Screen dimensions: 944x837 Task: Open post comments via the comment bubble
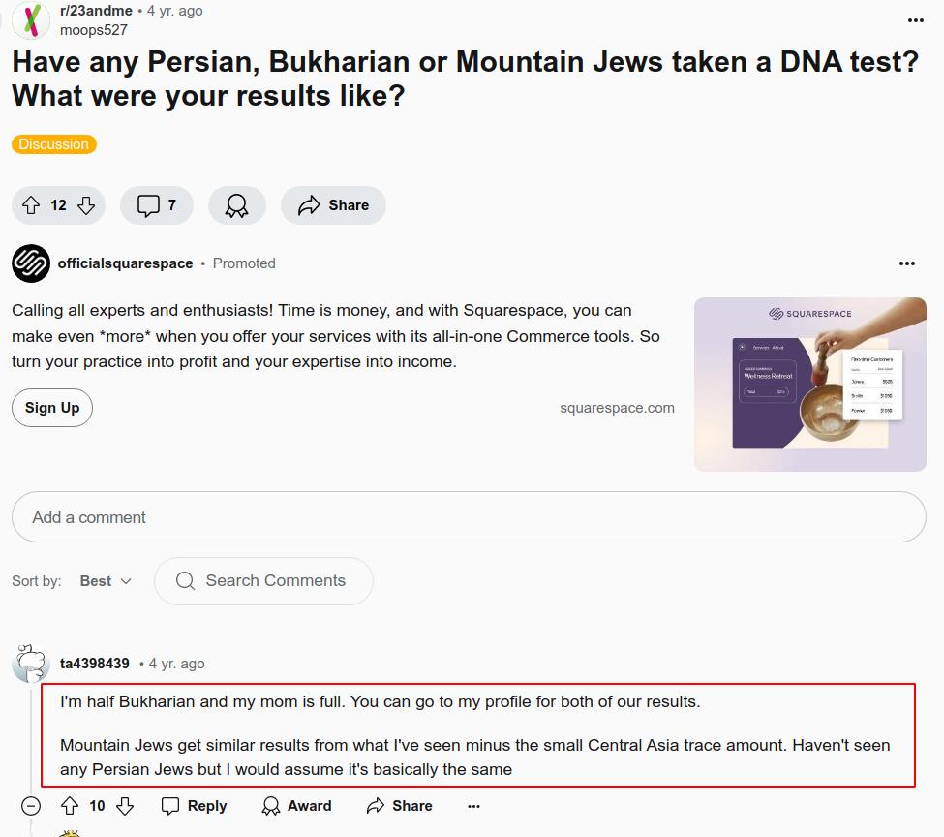click(156, 205)
